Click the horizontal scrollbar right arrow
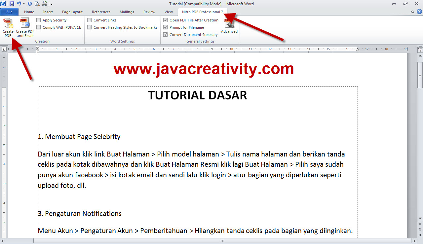This screenshot has height=244, width=423. click(x=414, y=241)
